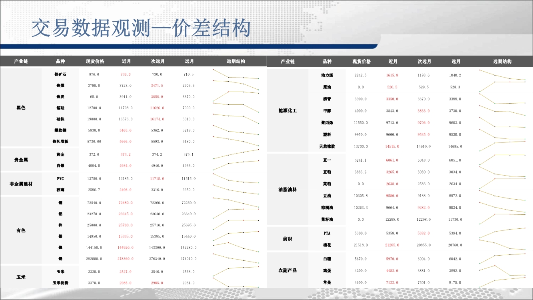Click 铁矿石 spot price 876.0
The width and height of the screenshot is (533, 300).
[94, 74]
